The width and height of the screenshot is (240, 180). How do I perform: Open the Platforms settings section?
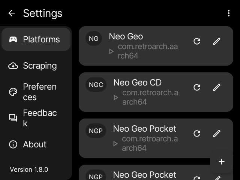36,39
